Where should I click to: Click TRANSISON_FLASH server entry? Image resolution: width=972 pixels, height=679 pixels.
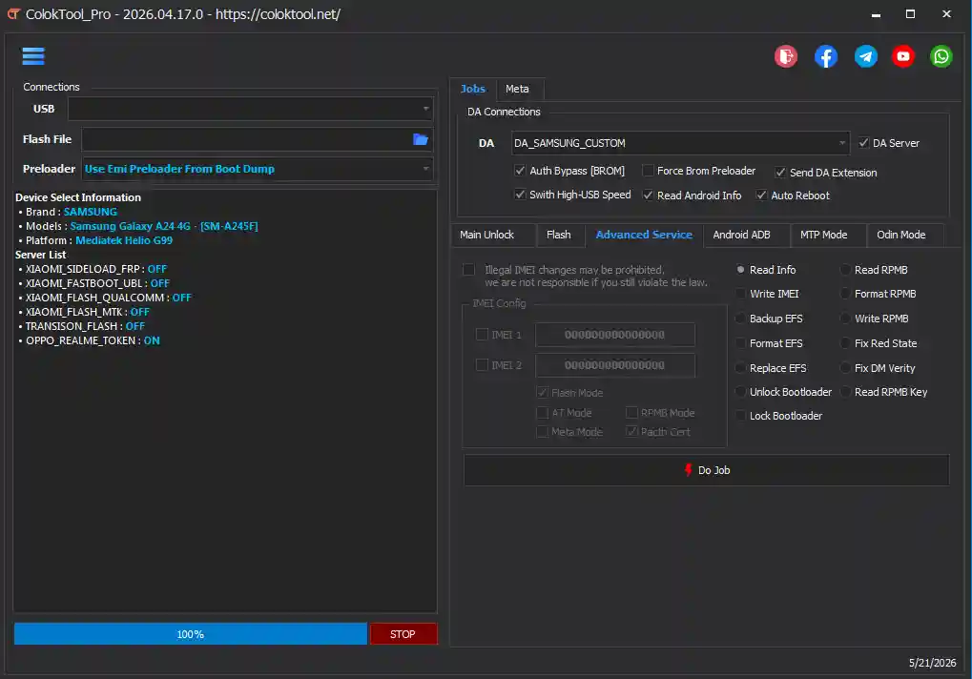(85, 326)
